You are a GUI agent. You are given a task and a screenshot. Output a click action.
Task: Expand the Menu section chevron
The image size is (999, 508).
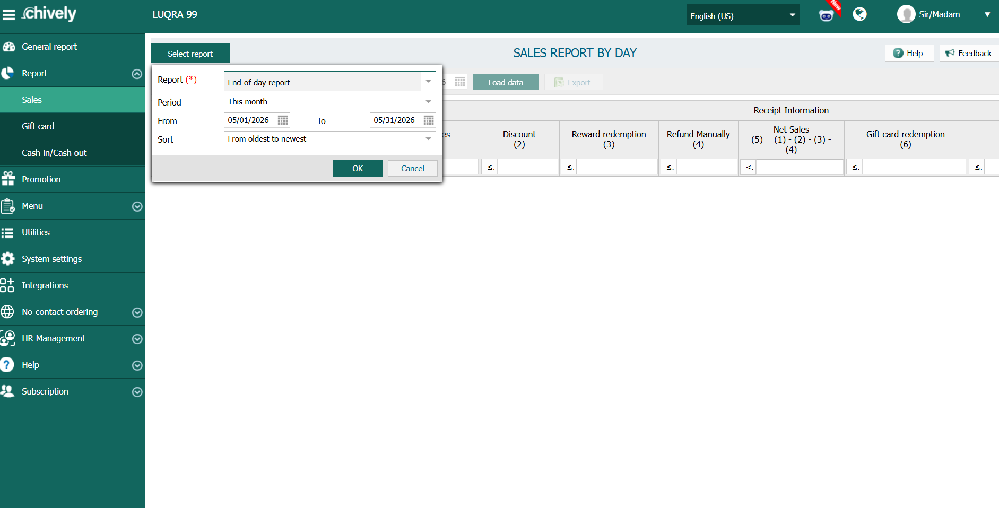pos(137,206)
